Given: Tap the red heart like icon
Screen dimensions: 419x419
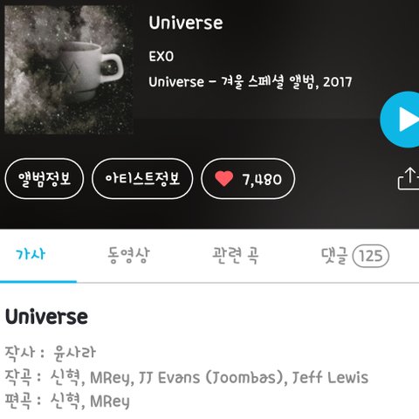Looking at the screenshot, I should coord(223,179).
